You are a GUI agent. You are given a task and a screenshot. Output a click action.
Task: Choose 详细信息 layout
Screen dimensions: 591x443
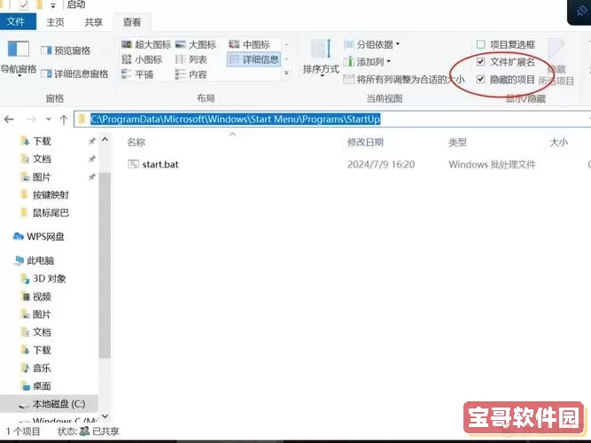[x=254, y=59]
